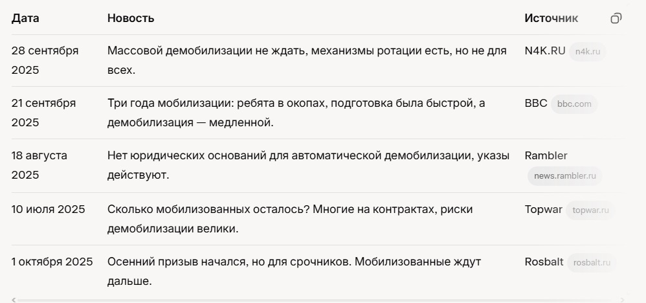Click the copy table icon
This screenshot has width=646, height=303.
[616, 18]
